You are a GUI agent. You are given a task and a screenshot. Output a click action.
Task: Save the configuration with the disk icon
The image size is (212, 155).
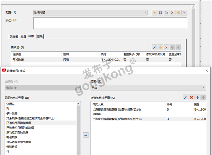(x=160, y=13)
